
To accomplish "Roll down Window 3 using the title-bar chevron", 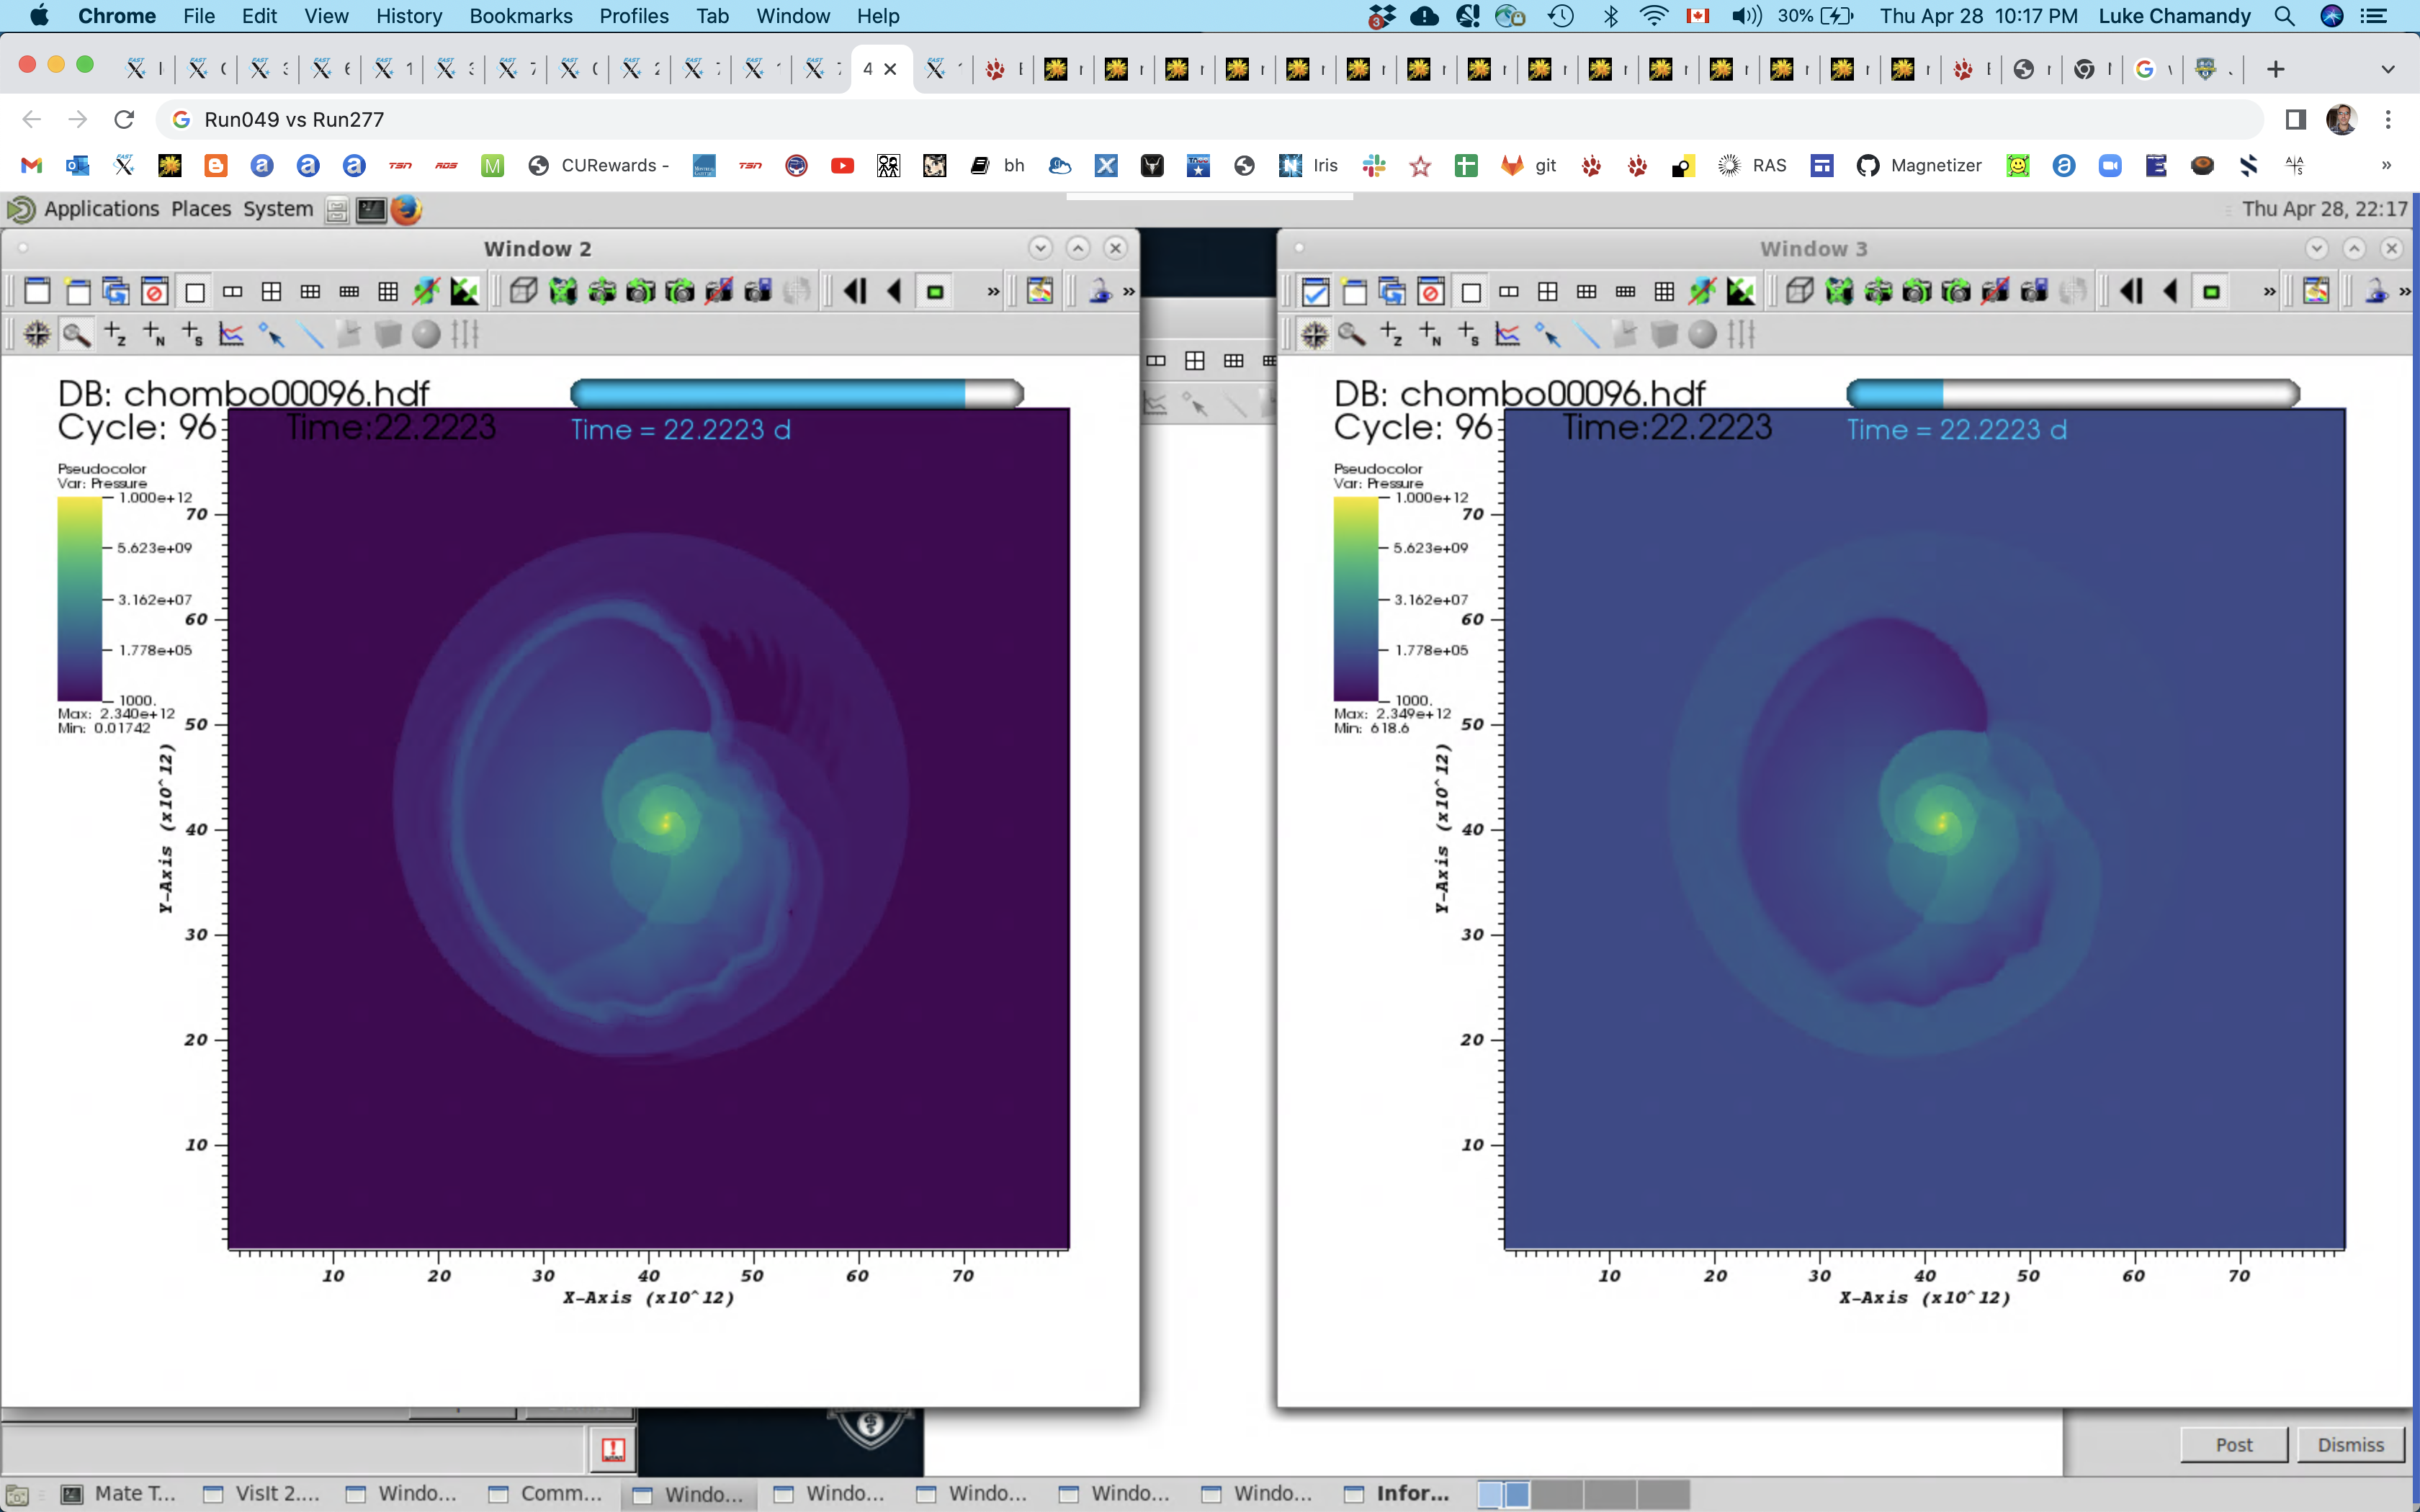I will coord(2317,248).
